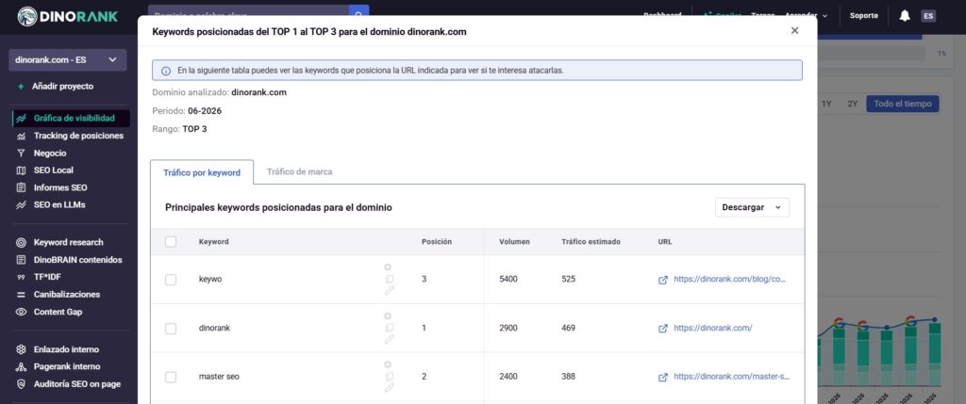Click the Auditoría SEO on page shield icon
The height and width of the screenshot is (404, 966).
pos(21,383)
